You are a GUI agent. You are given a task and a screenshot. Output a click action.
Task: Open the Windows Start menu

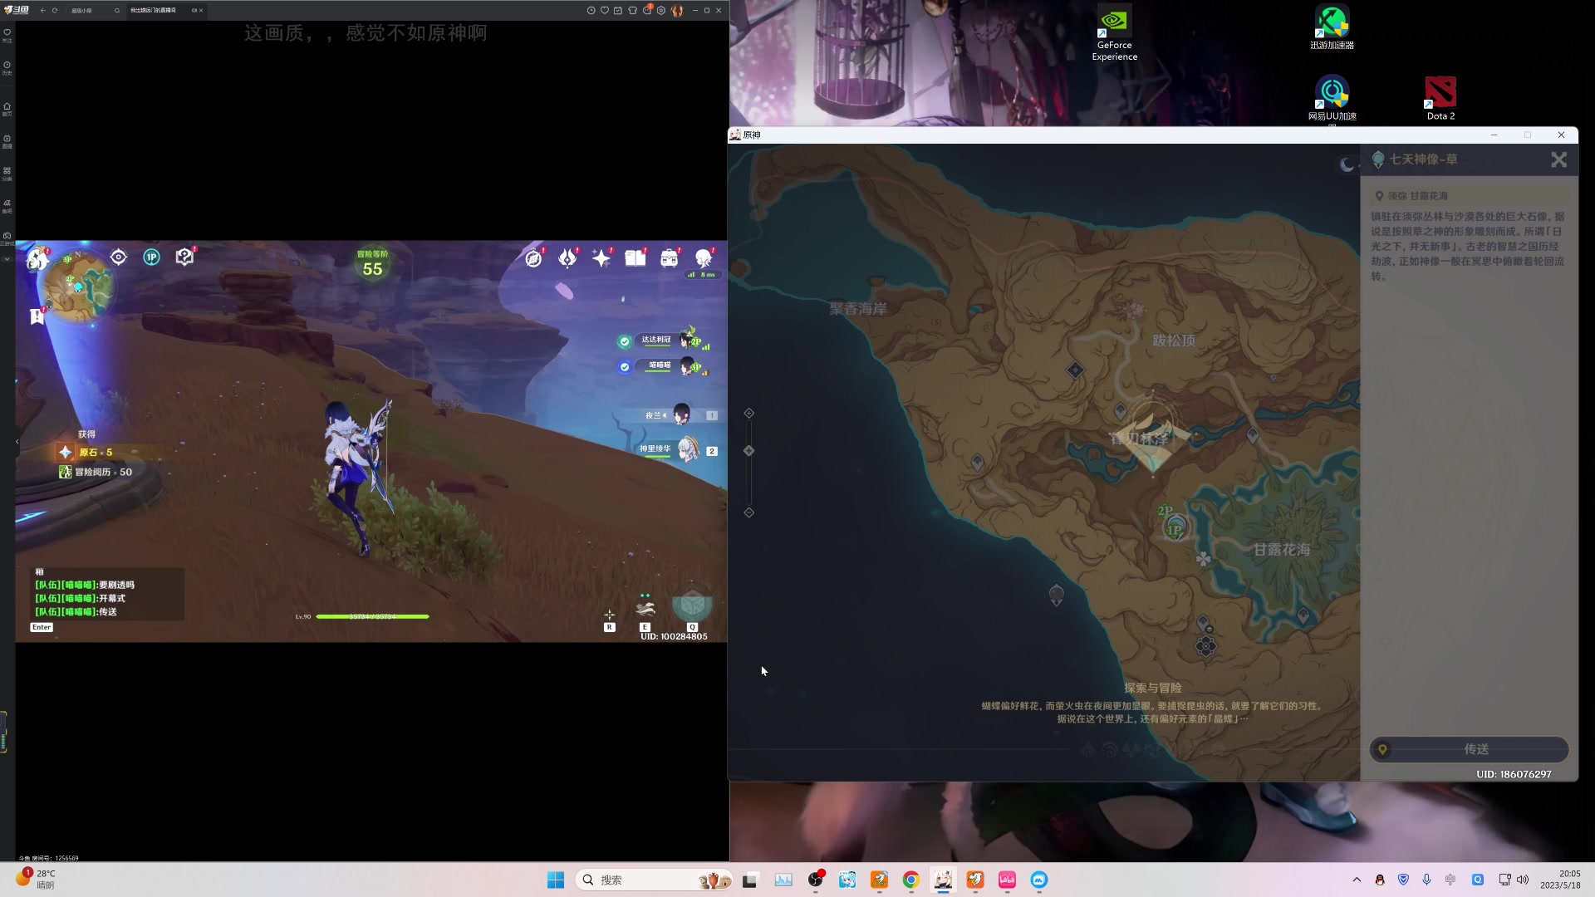pos(556,880)
